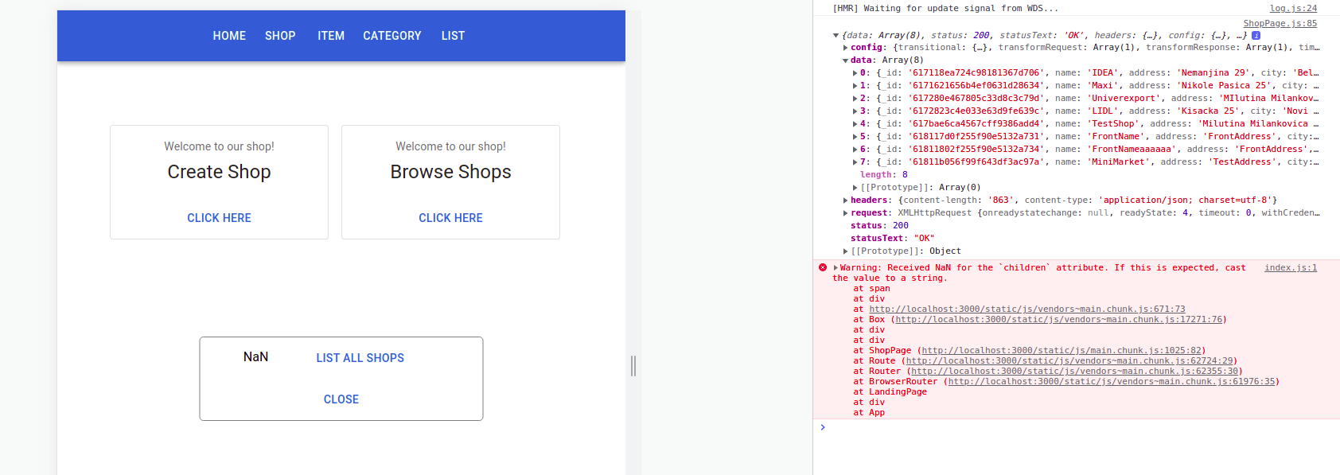
Task: Open the ShopPage.js:85 source link
Action: (1280, 24)
